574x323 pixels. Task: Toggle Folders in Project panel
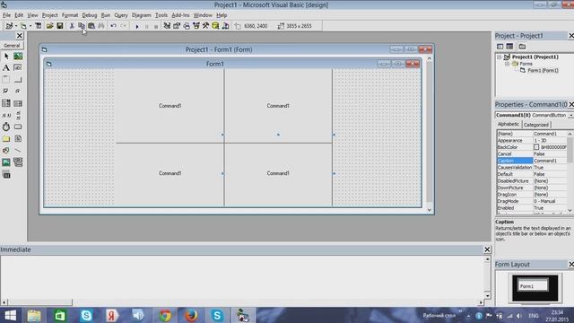(522, 47)
